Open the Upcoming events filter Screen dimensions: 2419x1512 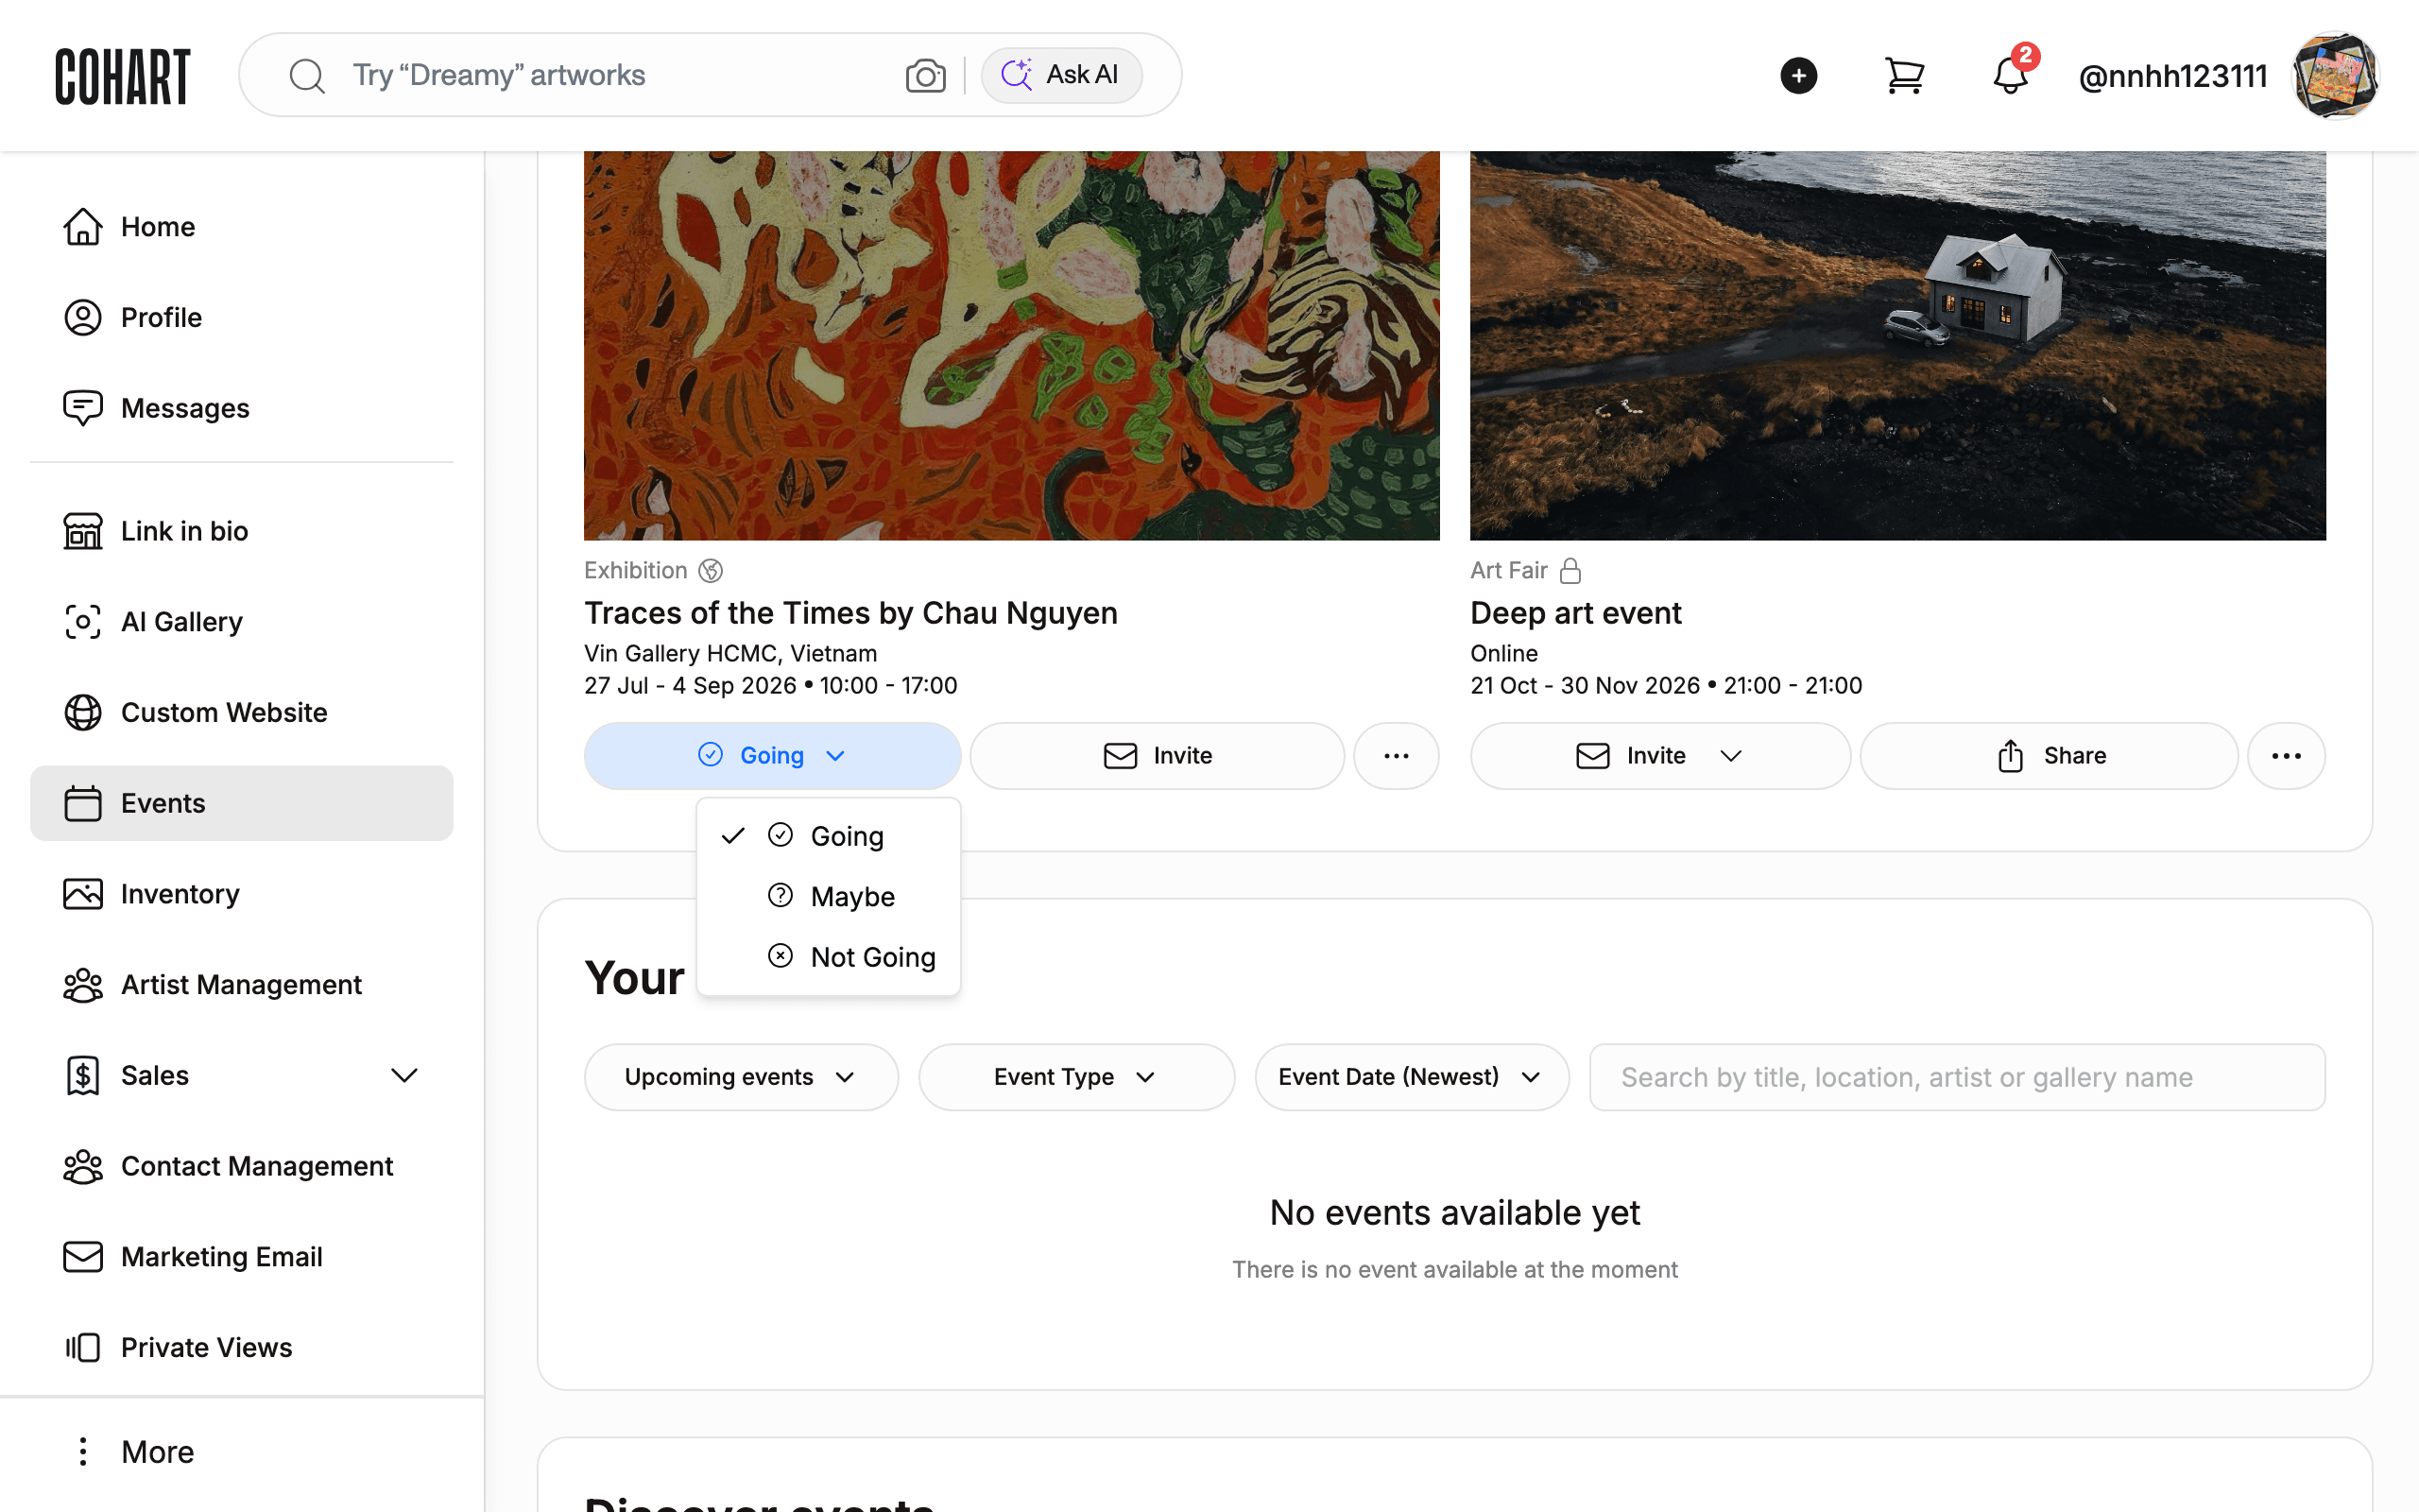click(741, 1077)
